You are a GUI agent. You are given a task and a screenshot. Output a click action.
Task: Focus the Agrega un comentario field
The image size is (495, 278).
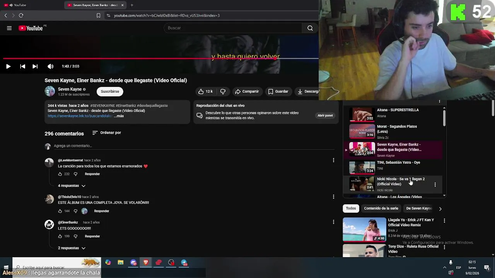pos(193,146)
